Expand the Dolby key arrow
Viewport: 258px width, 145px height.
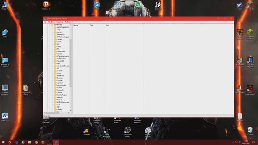(52, 47)
